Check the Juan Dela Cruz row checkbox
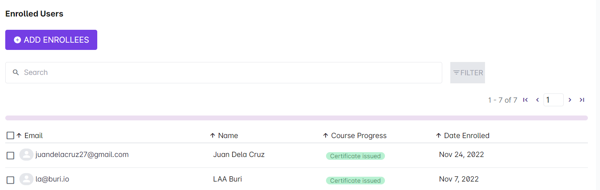 coord(10,155)
